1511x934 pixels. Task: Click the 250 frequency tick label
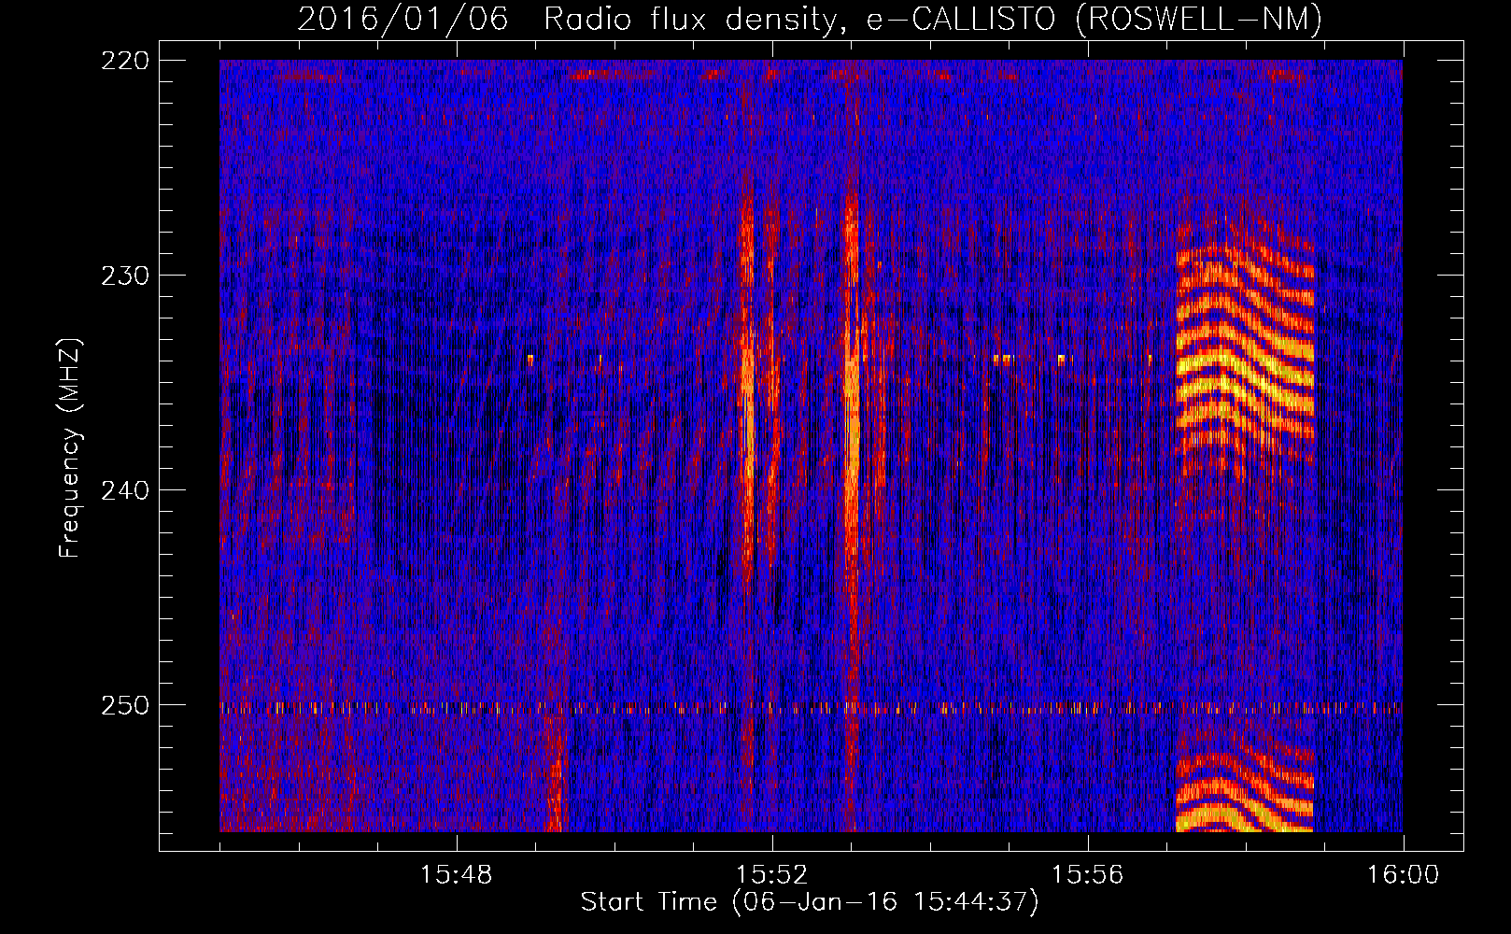[x=125, y=705]
